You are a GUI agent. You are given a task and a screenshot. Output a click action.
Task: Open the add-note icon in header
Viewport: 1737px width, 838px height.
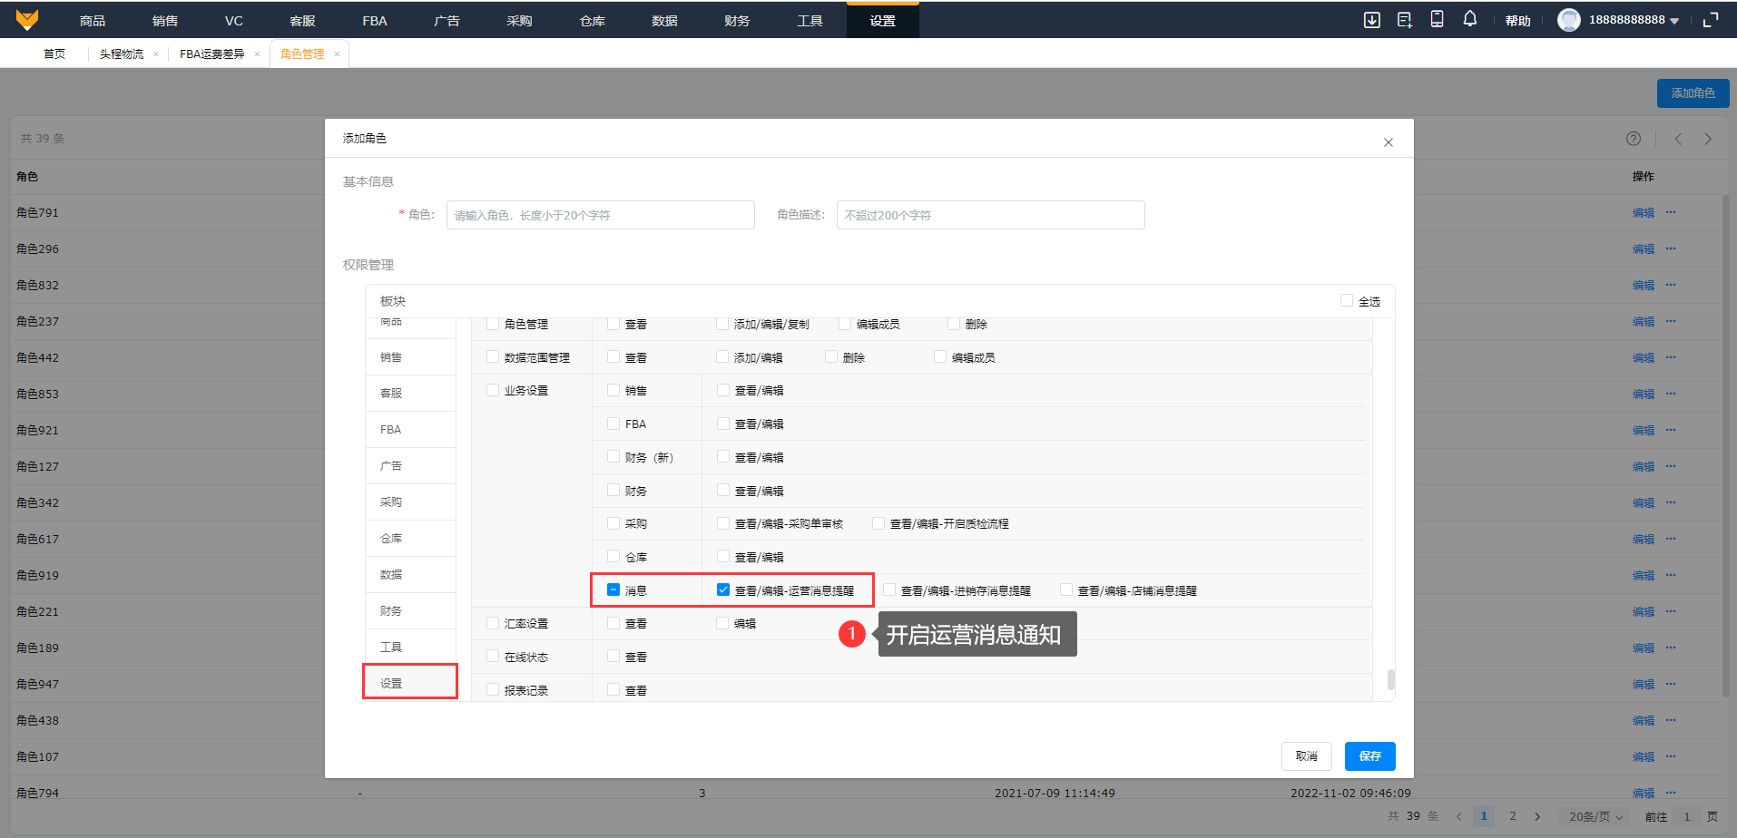pos(1404,20)
